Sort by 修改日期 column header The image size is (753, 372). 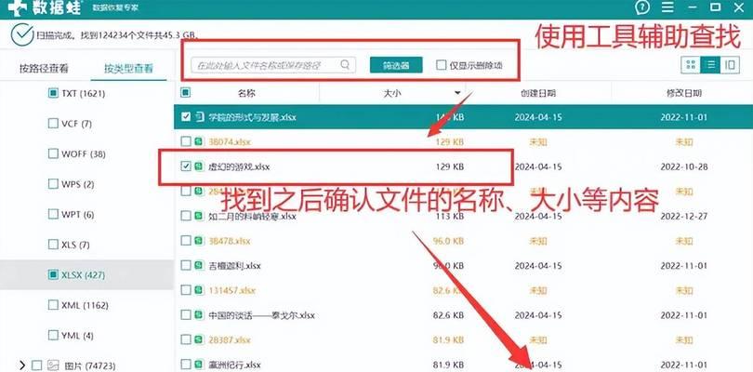(684, 93)
